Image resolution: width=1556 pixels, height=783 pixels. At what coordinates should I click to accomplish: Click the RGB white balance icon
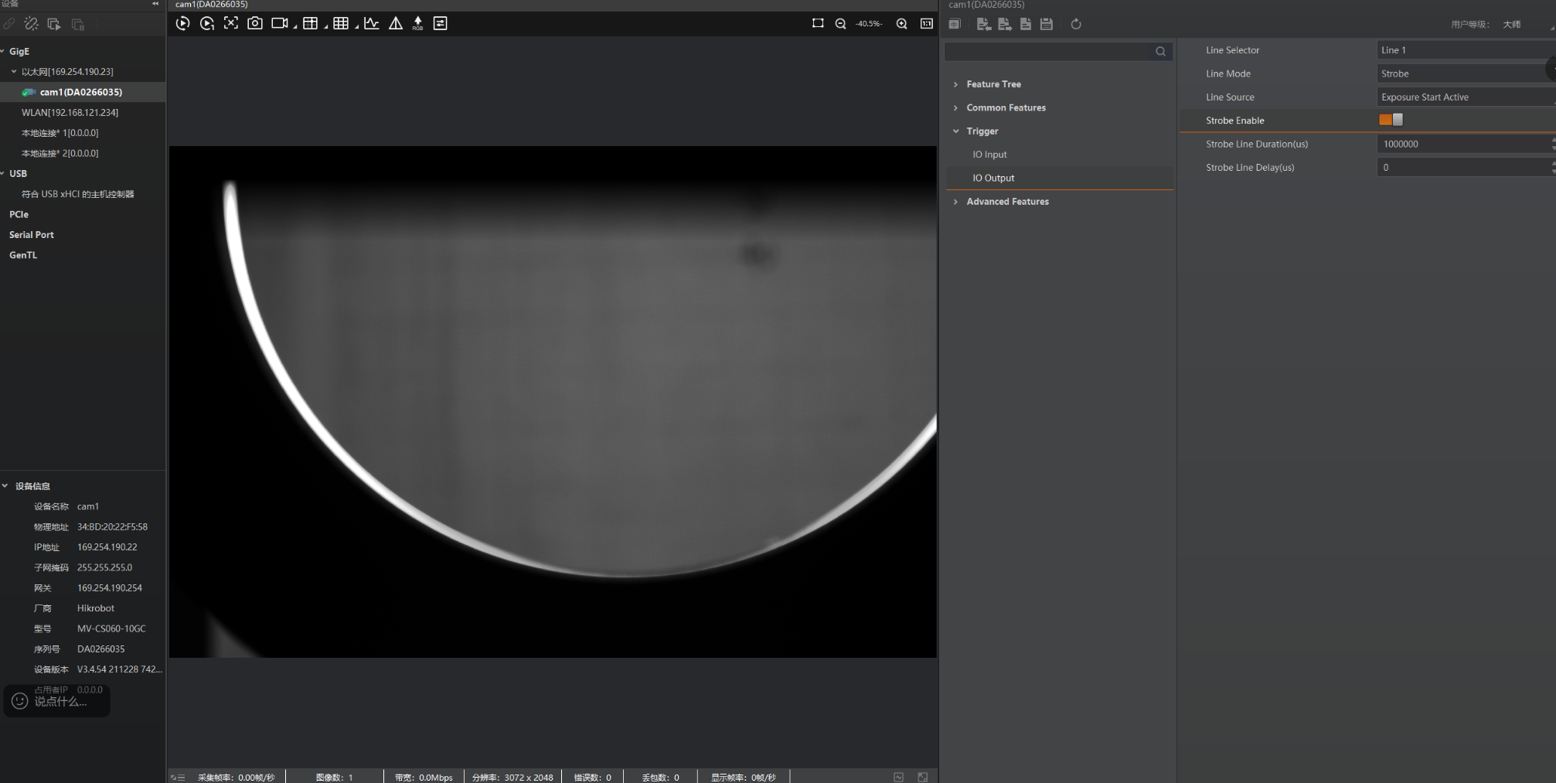[418, 23]
